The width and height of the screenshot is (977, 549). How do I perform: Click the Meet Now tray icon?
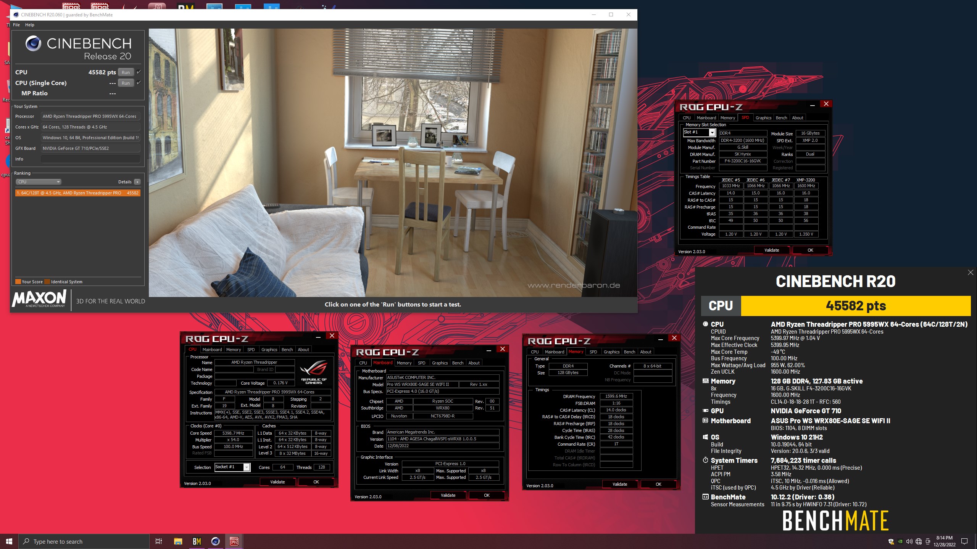click(928, 541)
